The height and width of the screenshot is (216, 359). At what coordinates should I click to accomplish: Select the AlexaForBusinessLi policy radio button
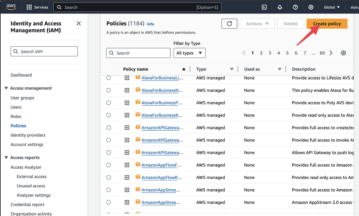109,78
